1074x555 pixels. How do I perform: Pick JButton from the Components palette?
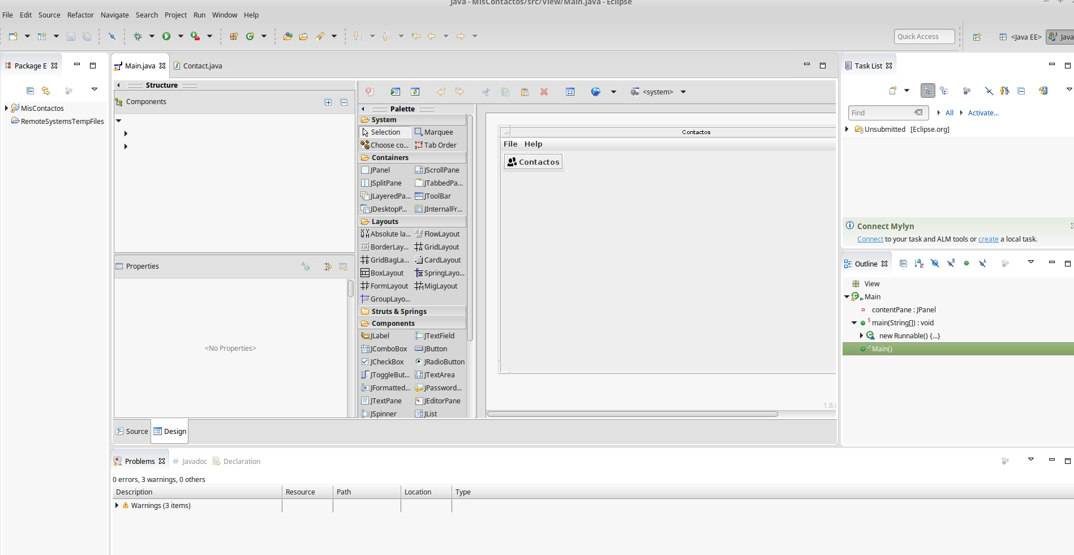coord(435,349)
